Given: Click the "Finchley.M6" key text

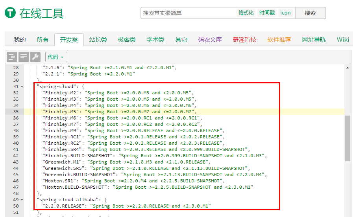Looking at the screenshot, I should pyautogui.click(x=61, y=118).
